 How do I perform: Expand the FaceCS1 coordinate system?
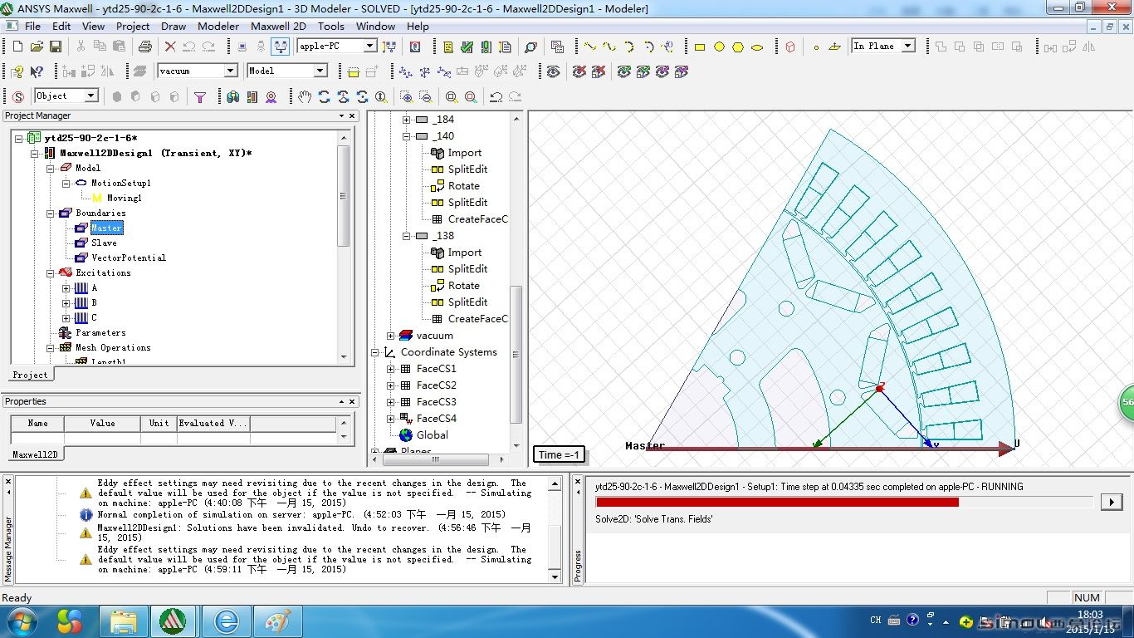point(391,369)
